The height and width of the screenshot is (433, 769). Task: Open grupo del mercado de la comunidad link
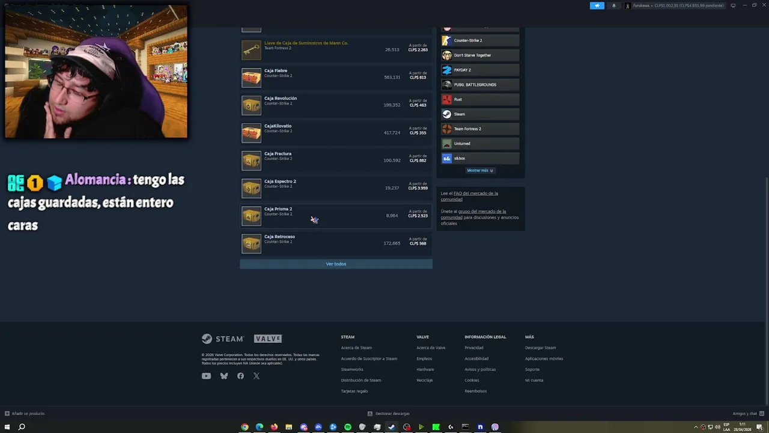click(x=473, y=214)
